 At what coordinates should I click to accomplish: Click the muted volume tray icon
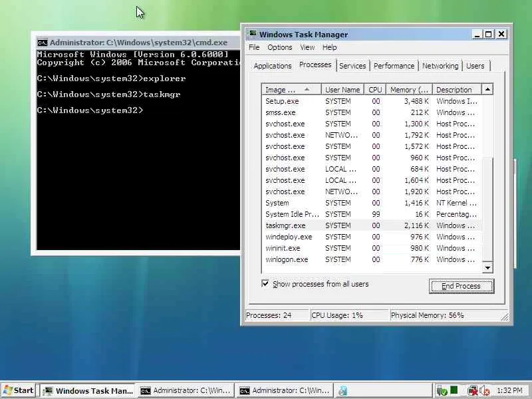click(x=485, y=391)
